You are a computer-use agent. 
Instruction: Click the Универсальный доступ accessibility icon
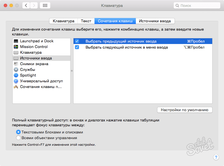[x=16, y=81]
